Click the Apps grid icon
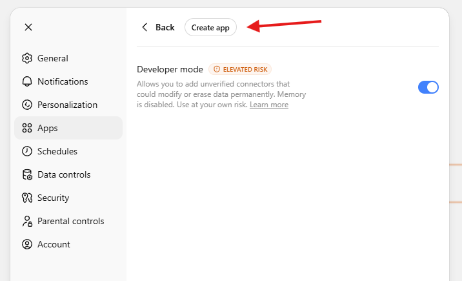462x281 pixels. [x=27, y=128]
